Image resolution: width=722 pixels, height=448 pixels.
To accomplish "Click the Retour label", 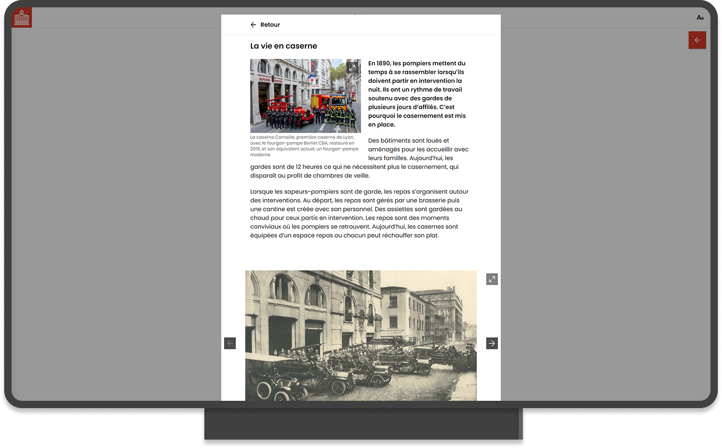I will tap(270, 25).
